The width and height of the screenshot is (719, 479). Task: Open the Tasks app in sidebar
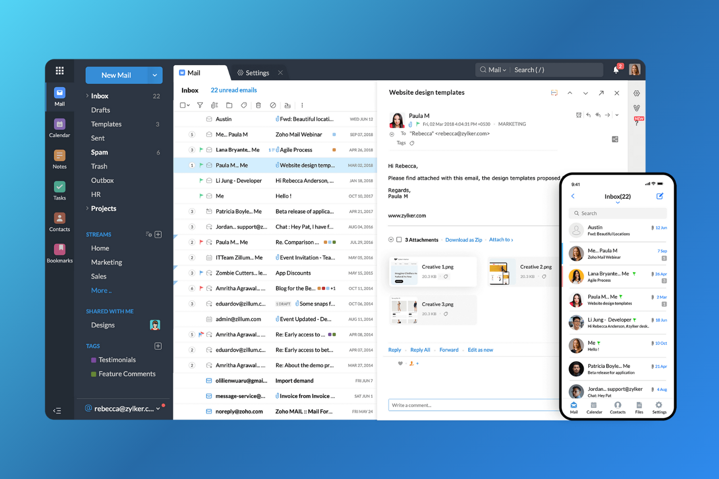59,191
